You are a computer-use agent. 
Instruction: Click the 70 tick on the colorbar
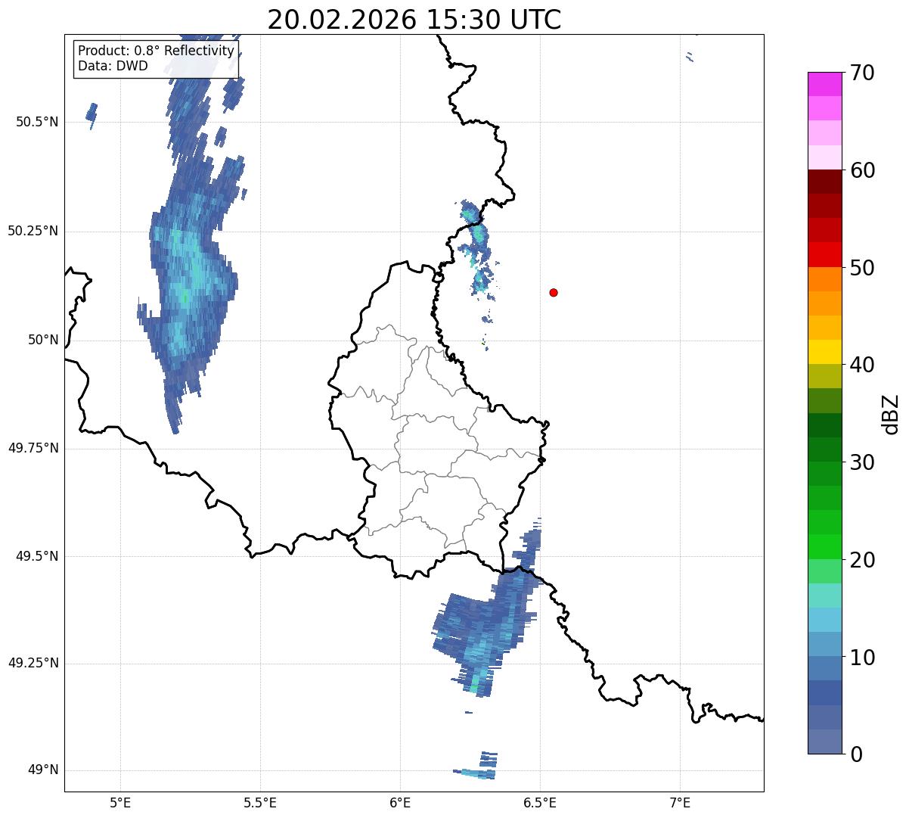pyautogui.click(x=862, y=73)
